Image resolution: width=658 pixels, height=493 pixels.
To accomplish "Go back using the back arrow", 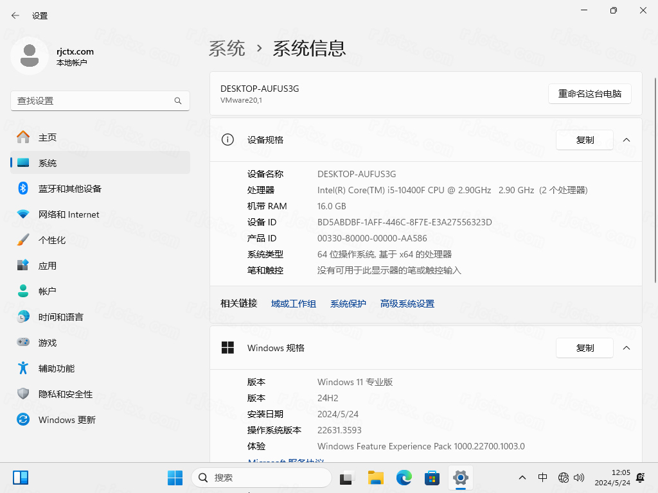I will click(x=15, y=16).
